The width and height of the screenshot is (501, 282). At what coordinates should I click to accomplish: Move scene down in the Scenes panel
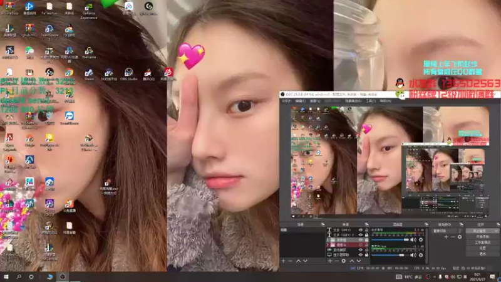[306, 261]
